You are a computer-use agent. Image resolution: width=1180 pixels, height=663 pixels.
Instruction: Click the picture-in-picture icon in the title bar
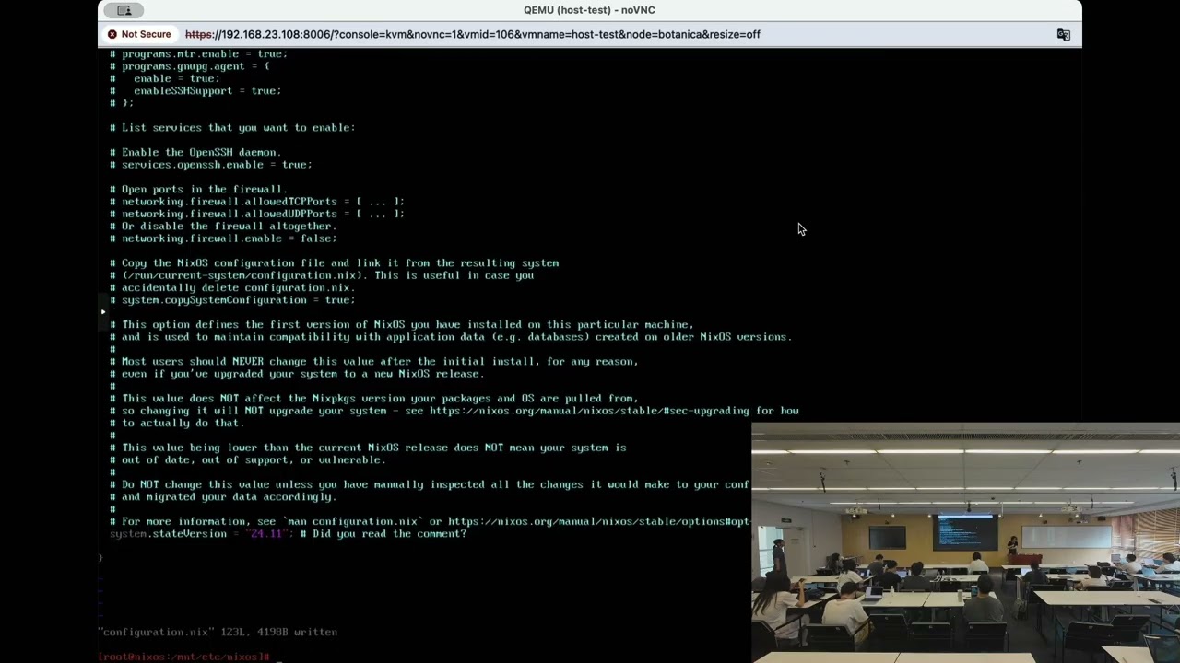[x=124, y=10]
